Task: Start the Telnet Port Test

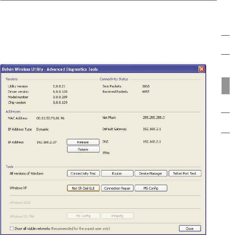Action: coord(185,173)
